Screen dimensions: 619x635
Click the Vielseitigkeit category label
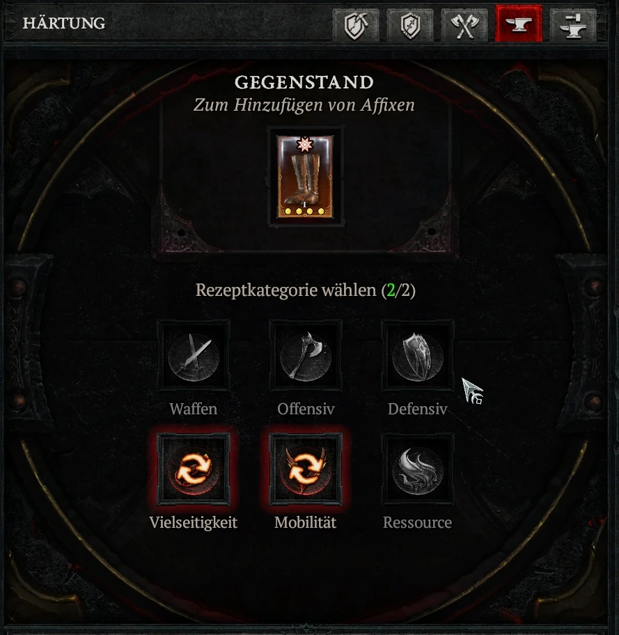click(194, 522)
